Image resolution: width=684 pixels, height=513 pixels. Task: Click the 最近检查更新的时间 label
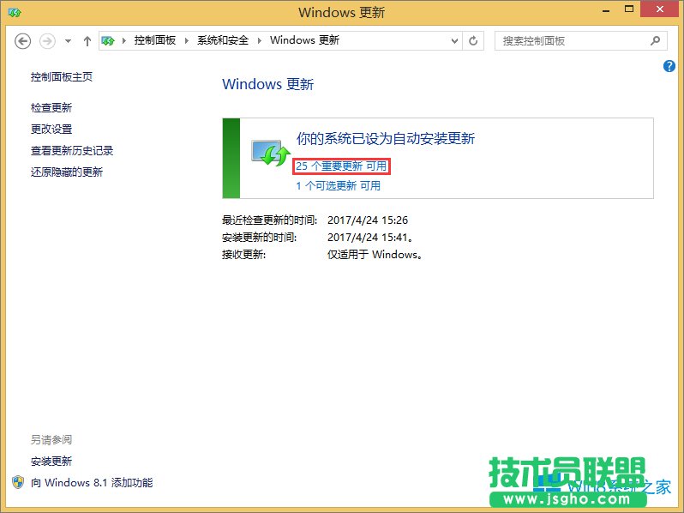[270, 220]
